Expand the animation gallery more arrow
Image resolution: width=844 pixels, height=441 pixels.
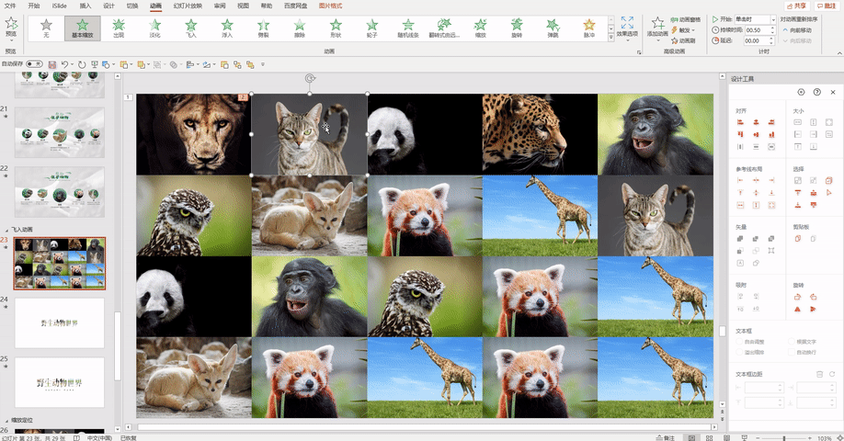[610, 38]
